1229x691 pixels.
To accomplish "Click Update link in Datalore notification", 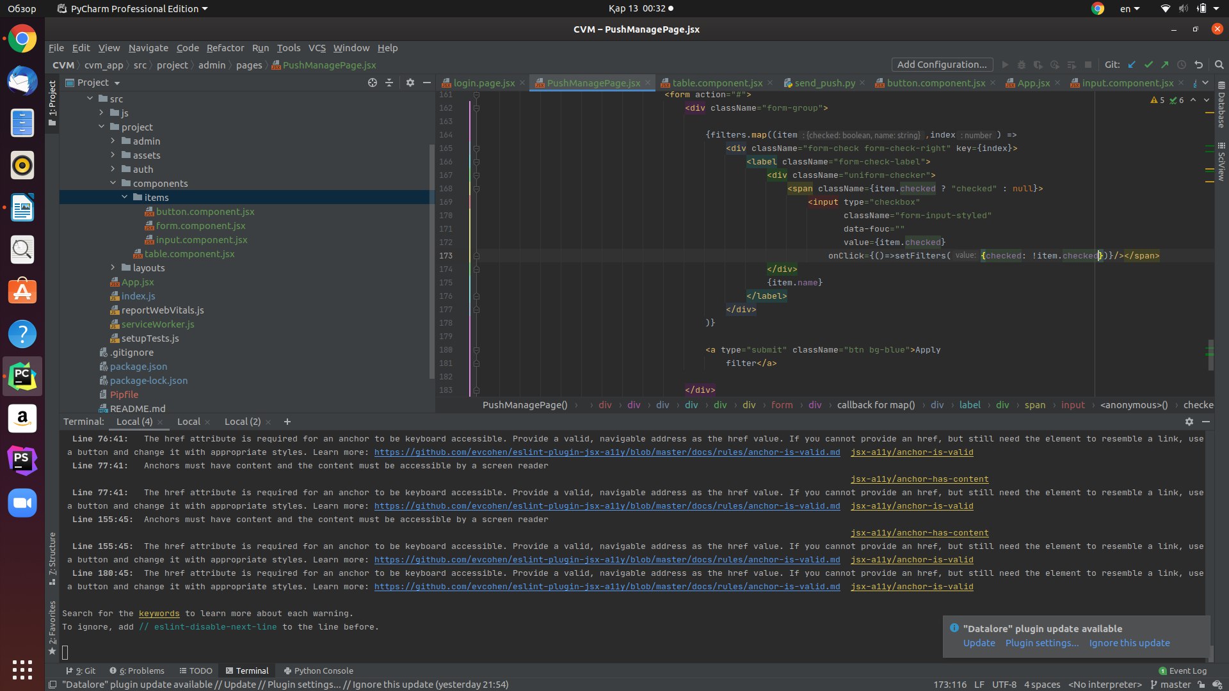I will tap(979, 643).
